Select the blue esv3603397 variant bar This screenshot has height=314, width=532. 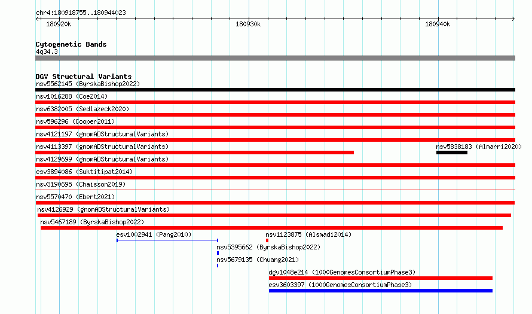381,291
